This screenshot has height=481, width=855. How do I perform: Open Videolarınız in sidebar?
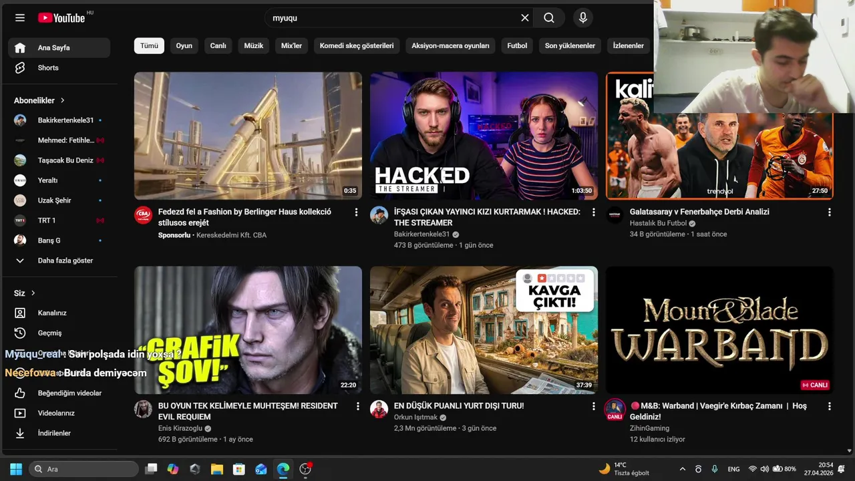[59, 413]
